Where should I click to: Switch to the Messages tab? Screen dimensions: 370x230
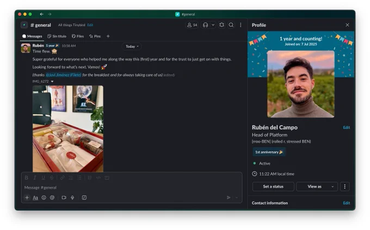tap(32, 36)
